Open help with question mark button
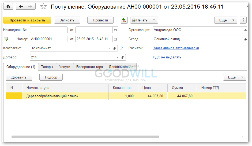The width and height of the screenshot is (252, 146). tap(243, 20)
